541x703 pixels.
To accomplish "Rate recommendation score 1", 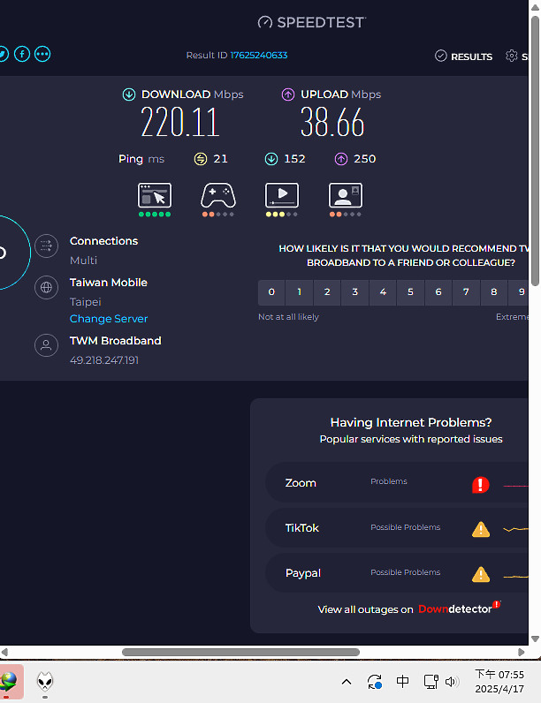I will (x=299, y=292).
